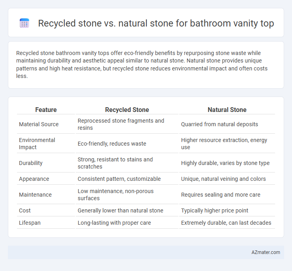
Task: Click the AZmater.com footer link
Action: point(266,252)
